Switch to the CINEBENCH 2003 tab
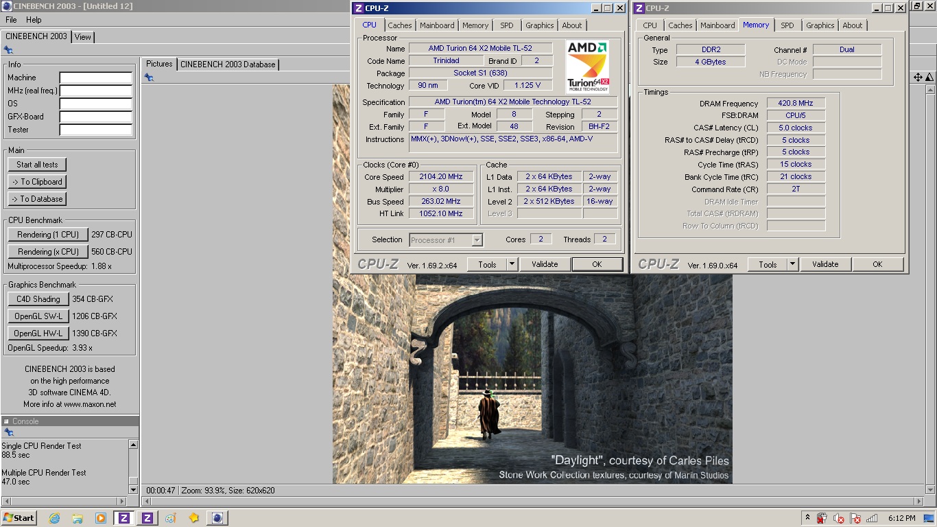 (x=36, y=36)
